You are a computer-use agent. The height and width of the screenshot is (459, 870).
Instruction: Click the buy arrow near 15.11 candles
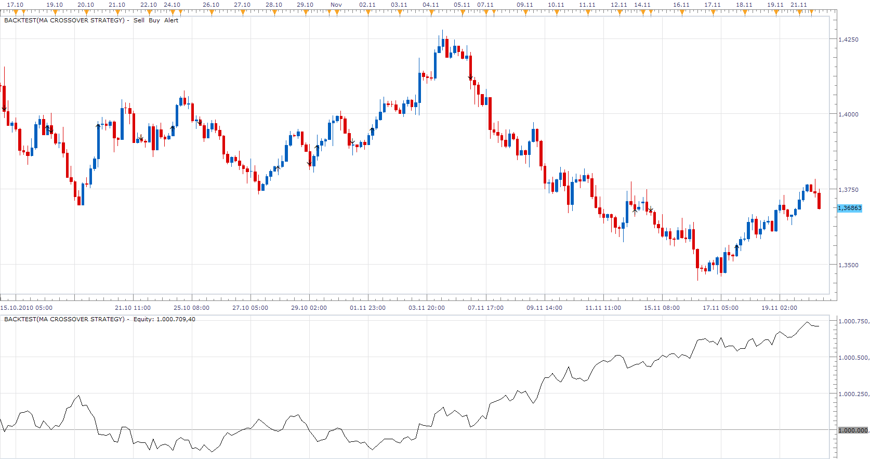635,212
